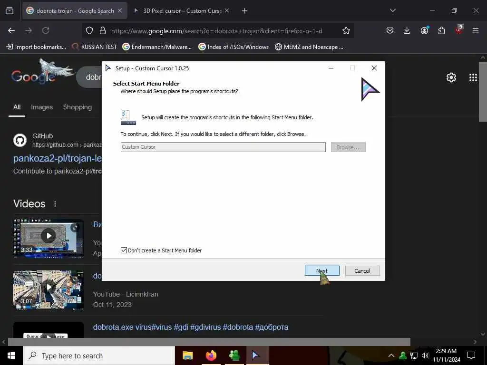Open the Windows notification center
The height and width of the screenshot is (365, 487).
(471, 355)
